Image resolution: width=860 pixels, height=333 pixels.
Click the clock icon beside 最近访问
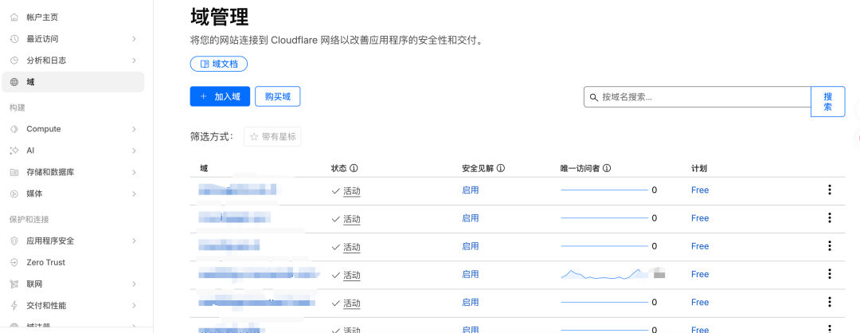click(14, 39)
